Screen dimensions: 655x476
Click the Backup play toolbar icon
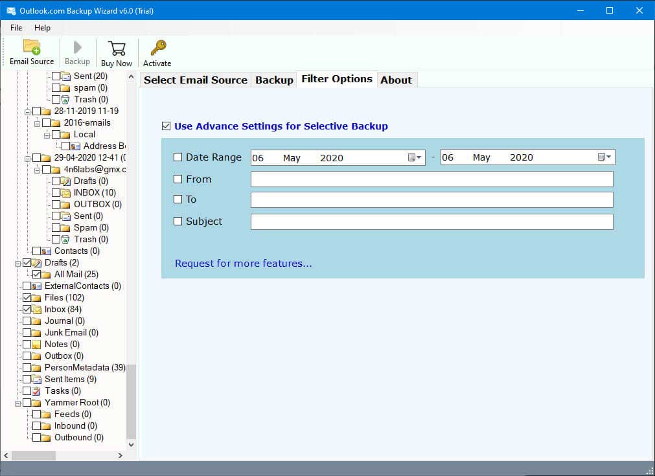[77, 47]
